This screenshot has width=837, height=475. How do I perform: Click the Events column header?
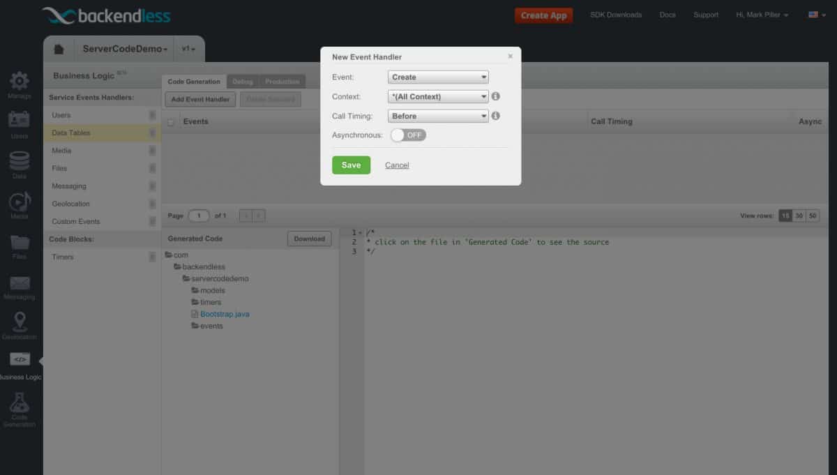coord(195,121)
